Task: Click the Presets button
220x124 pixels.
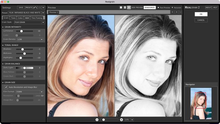Action: [x=29, y=8]
